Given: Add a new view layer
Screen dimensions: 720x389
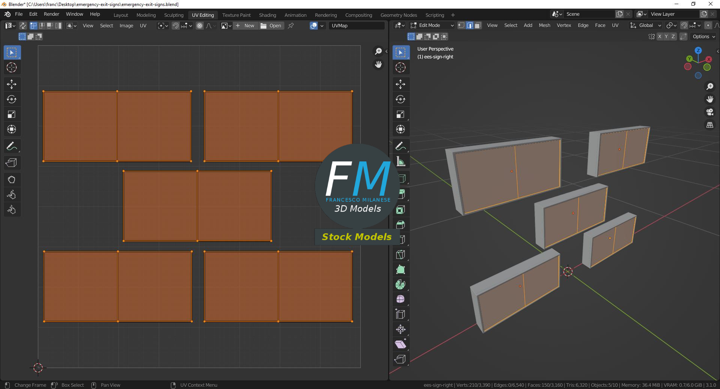Looking at the screenshot, I should click(x=704, y=14).
